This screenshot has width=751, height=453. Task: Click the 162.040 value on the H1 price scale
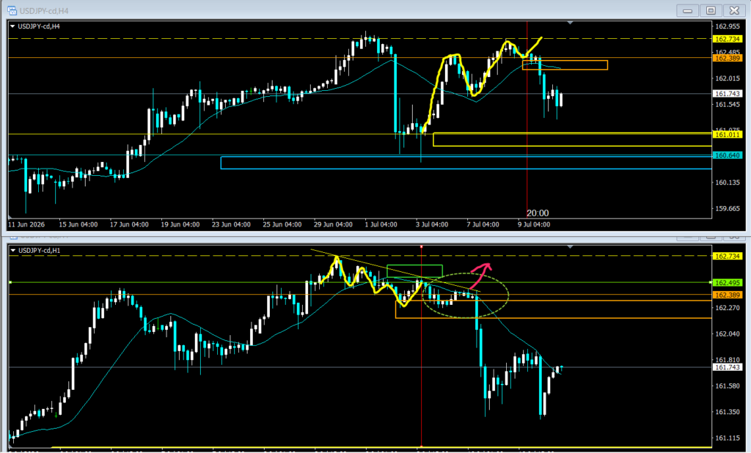(728, 334)
